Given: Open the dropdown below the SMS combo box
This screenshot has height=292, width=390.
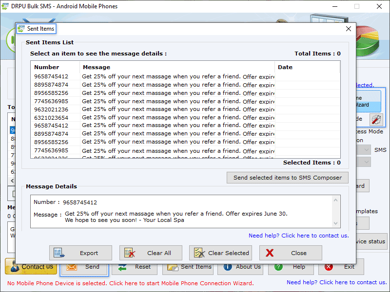Looking at the screenshot, I should point(366,161).
